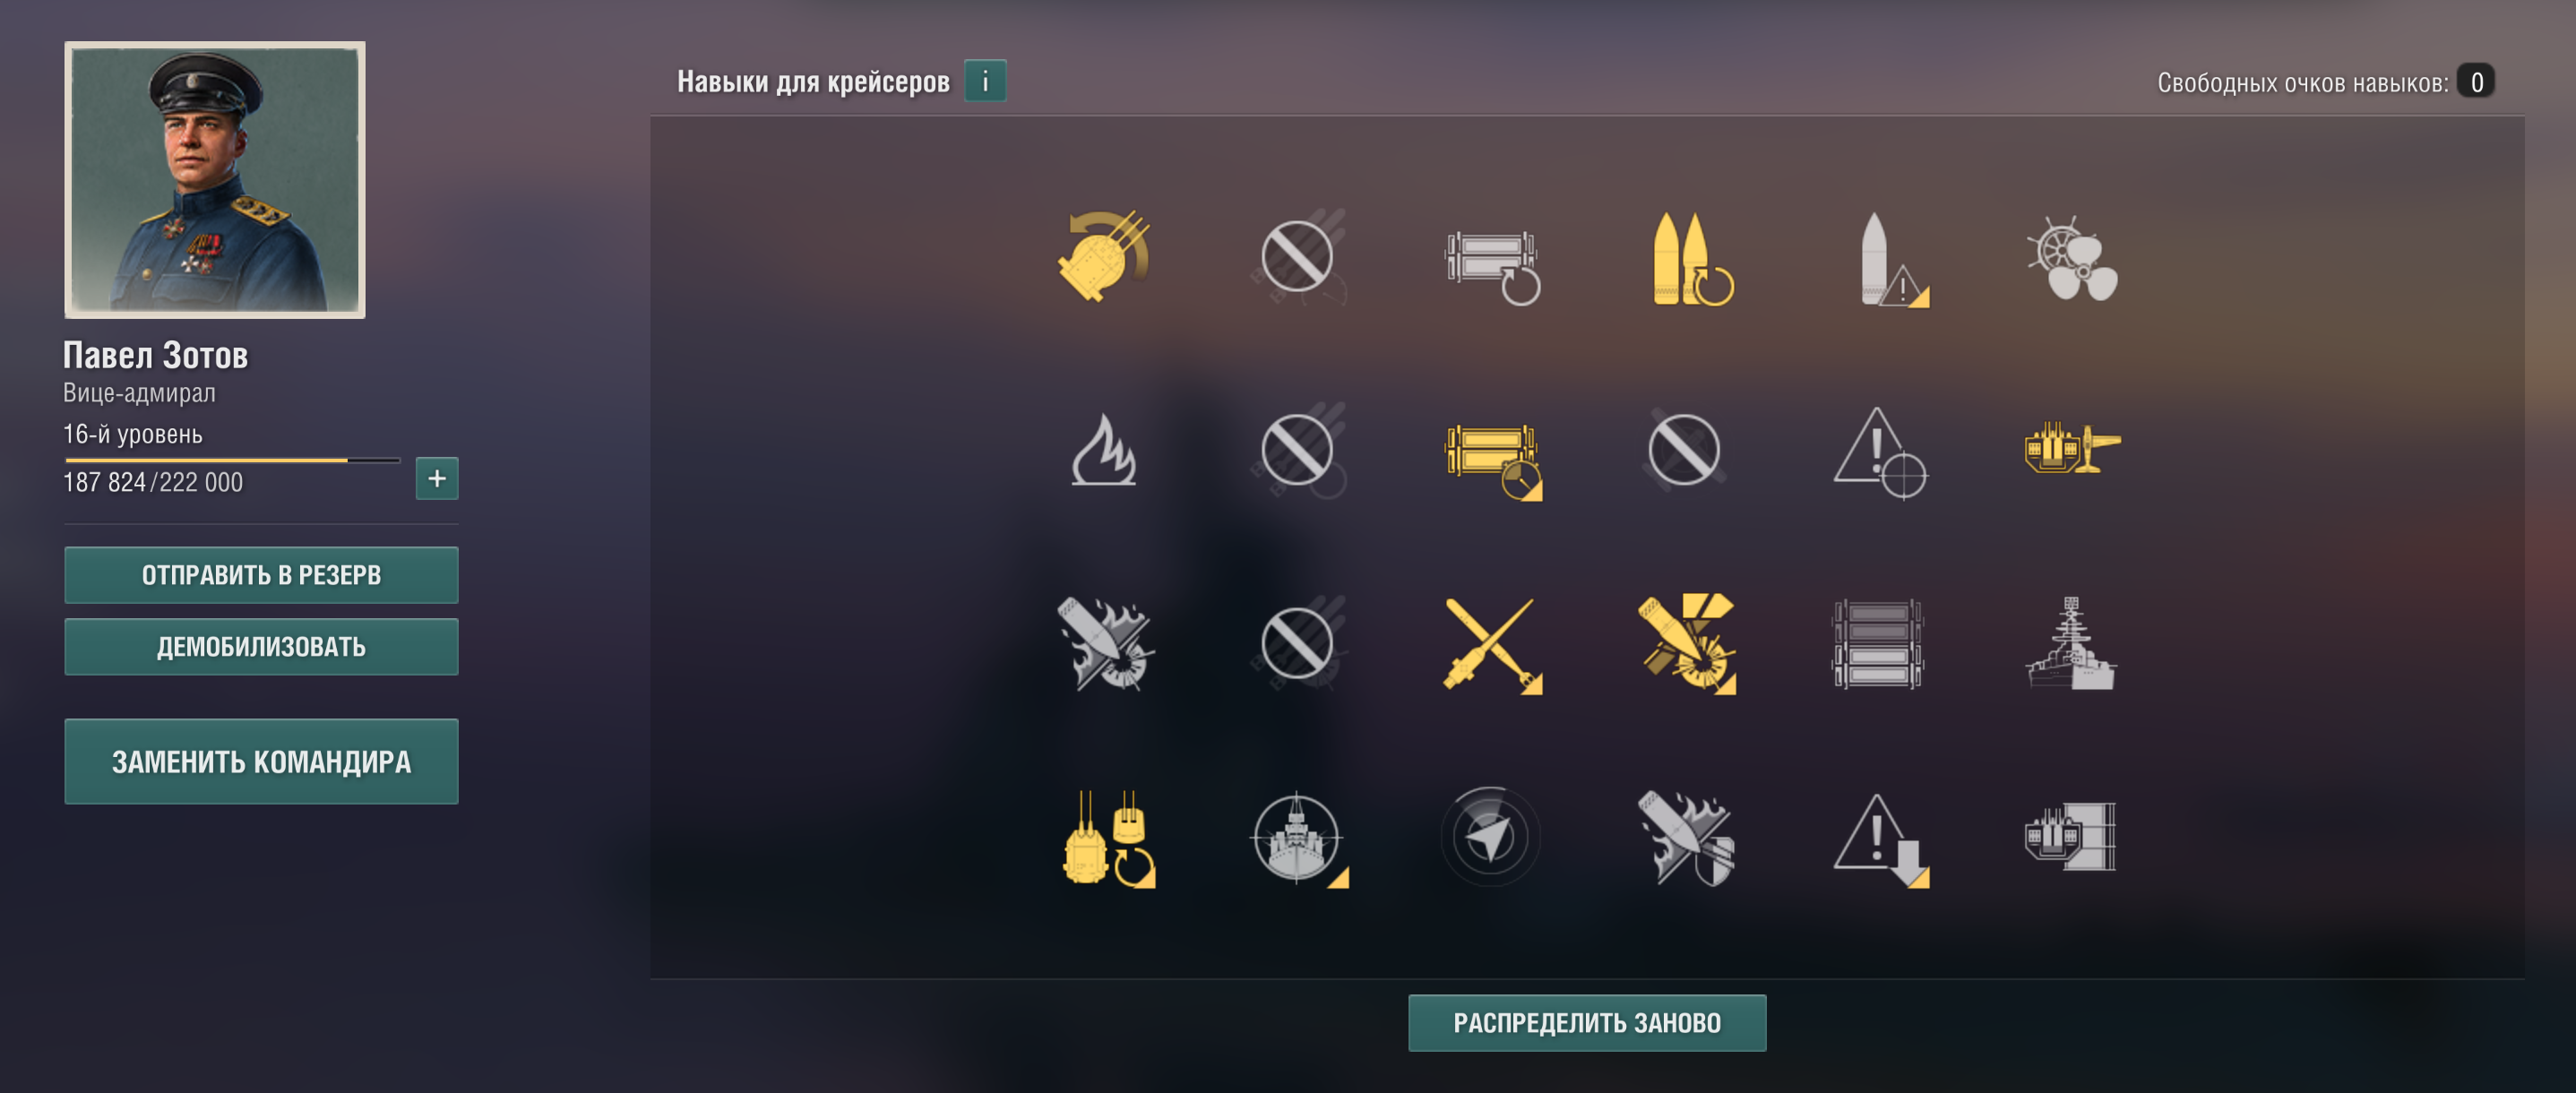Click the plus button to add commander XP
The height and width of the screenshot is (1093, 2576).
[x=437, y=479]
